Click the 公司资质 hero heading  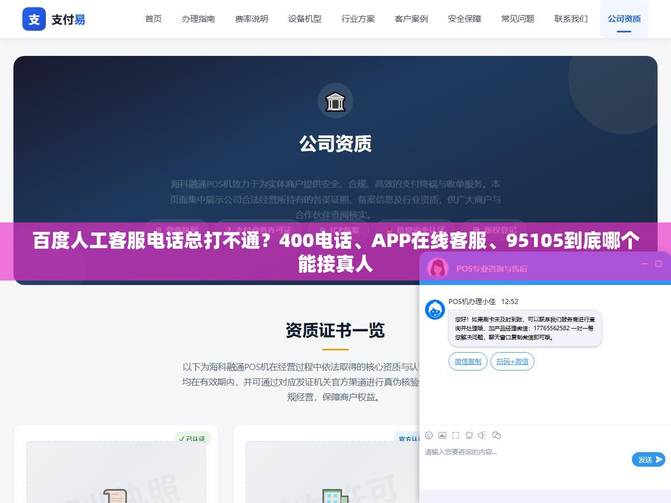coord(335,144)
